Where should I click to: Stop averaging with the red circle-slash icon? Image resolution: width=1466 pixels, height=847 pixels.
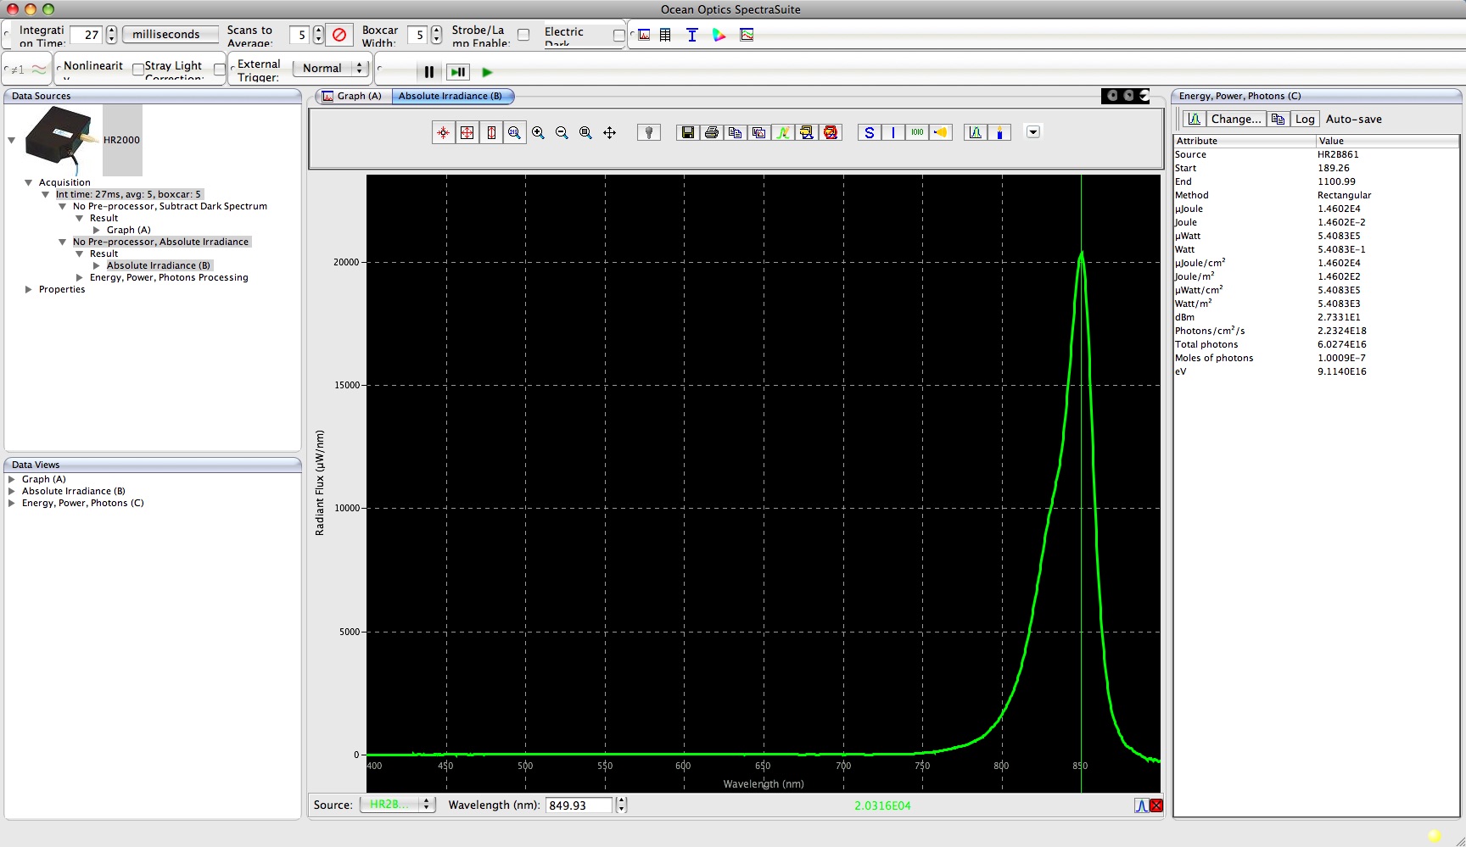(x=339, y=35)
